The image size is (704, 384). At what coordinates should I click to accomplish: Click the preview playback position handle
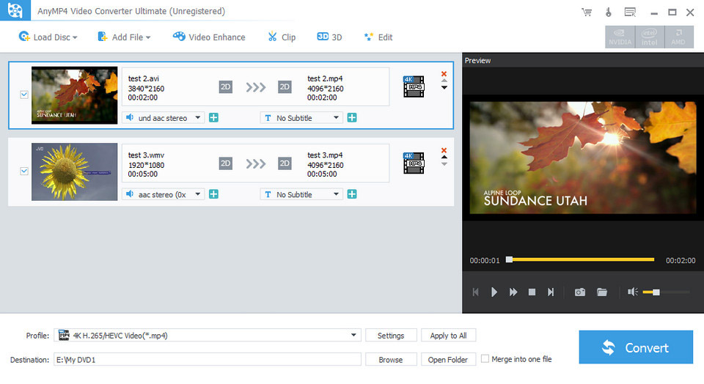click(x=509, y=259)
